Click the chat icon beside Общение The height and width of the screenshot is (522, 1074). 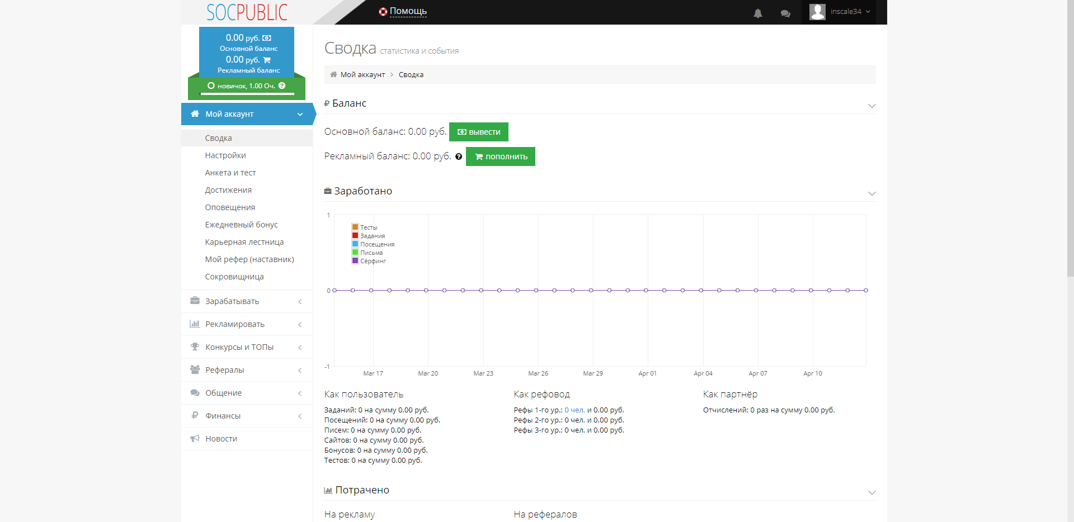point(195,392)
